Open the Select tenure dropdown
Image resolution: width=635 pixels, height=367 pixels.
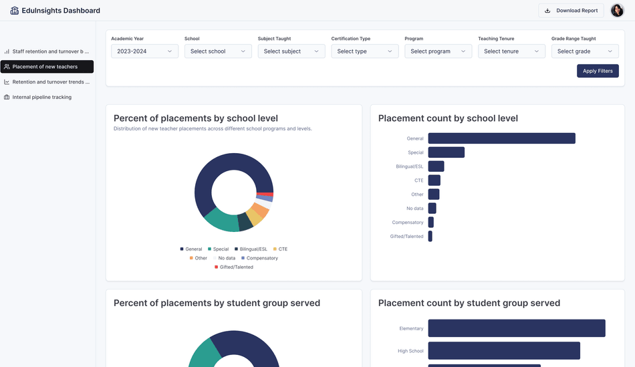tap(511, 51)
